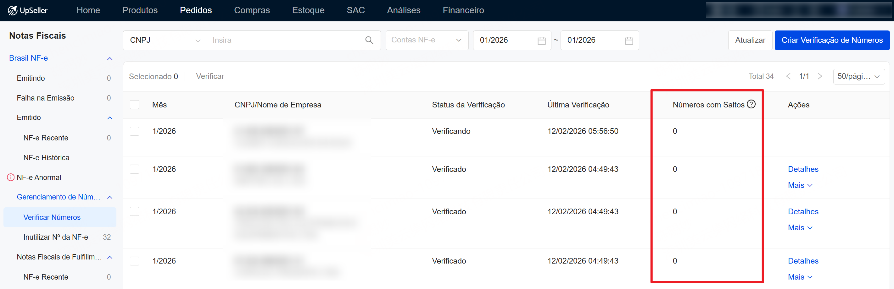Open the Financeiro menu

463,10
